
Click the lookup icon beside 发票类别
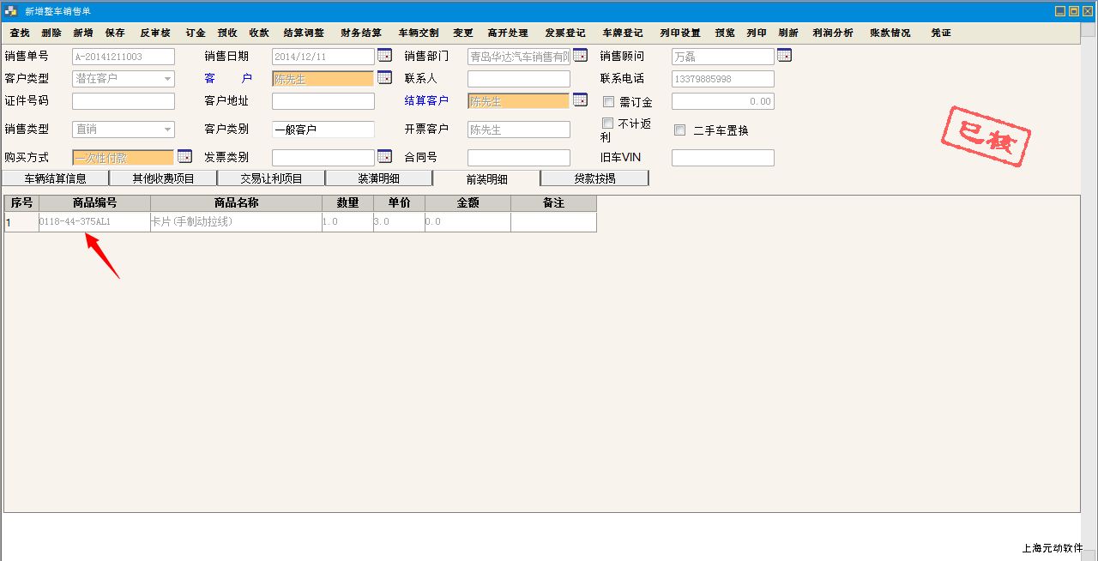pyautogui.click(x=384, y=156)
